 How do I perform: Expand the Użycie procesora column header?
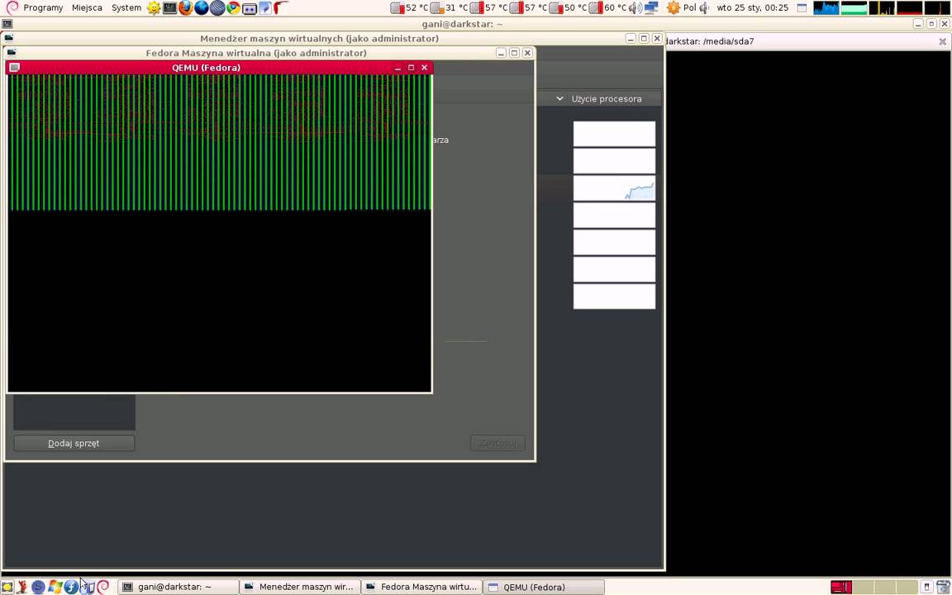coord(599,98)
